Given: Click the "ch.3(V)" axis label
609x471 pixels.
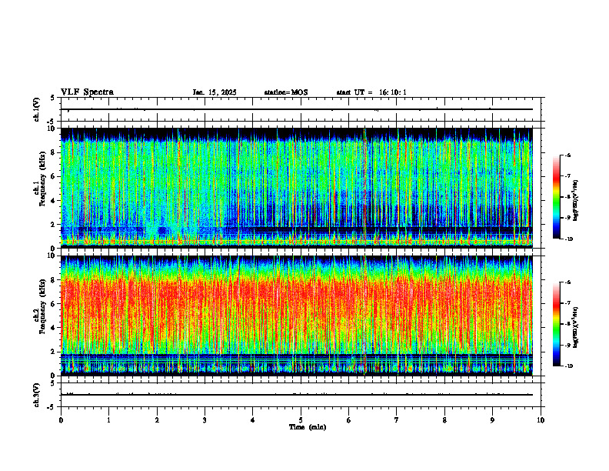Looking at the screenshot, I should 36,395.
